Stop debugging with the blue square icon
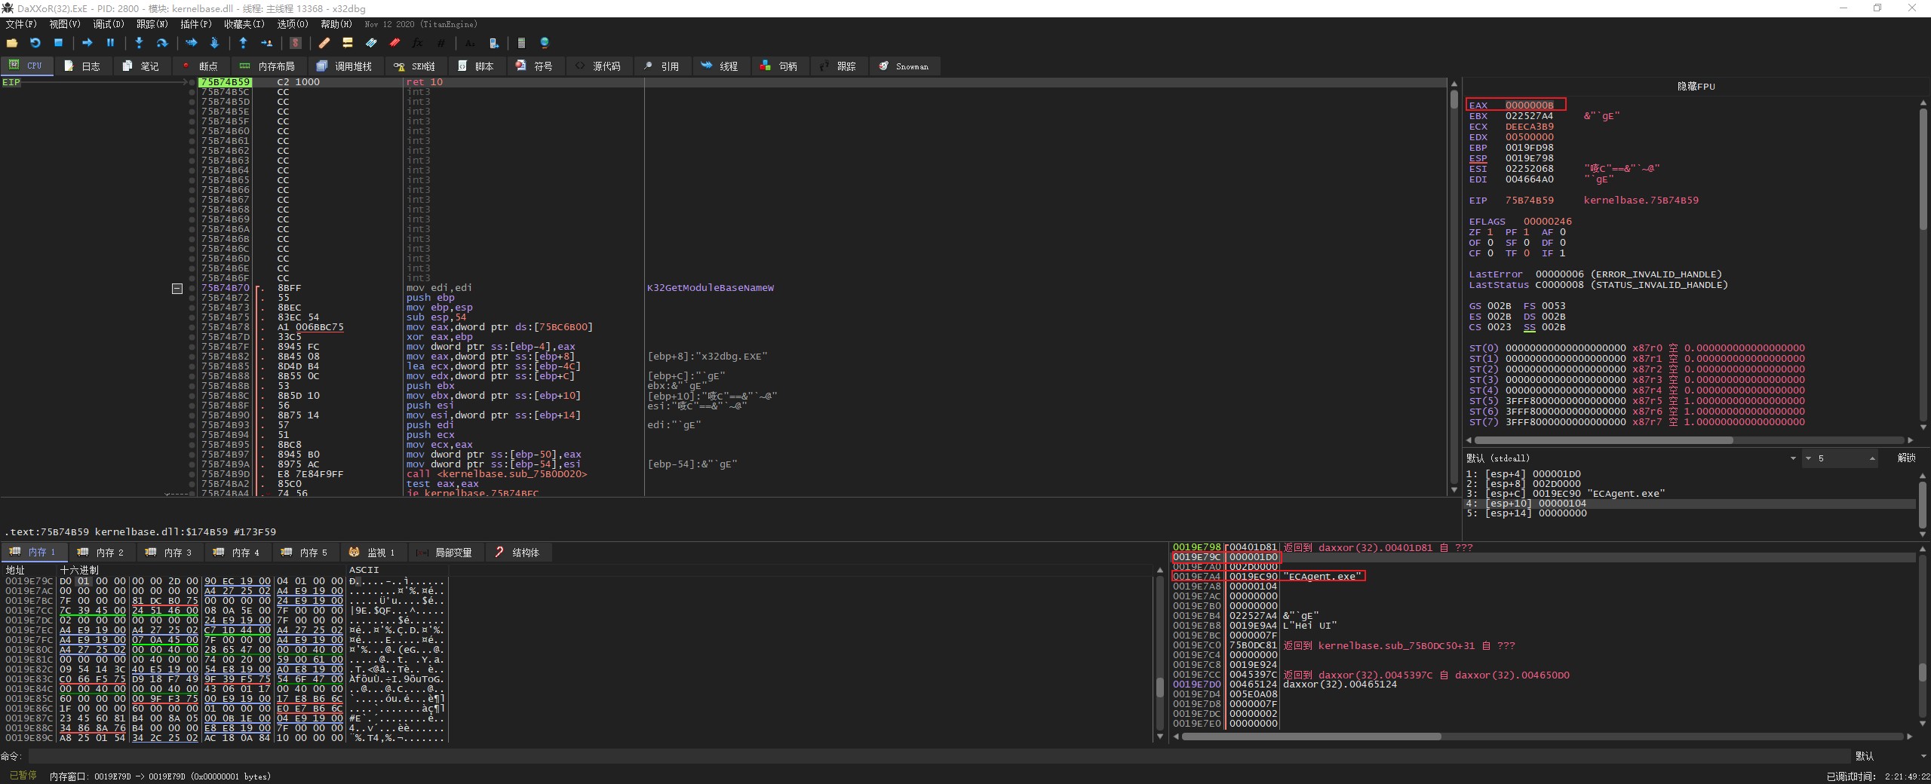The height and width of the screenshot is (784, 1931). point(58,43)
